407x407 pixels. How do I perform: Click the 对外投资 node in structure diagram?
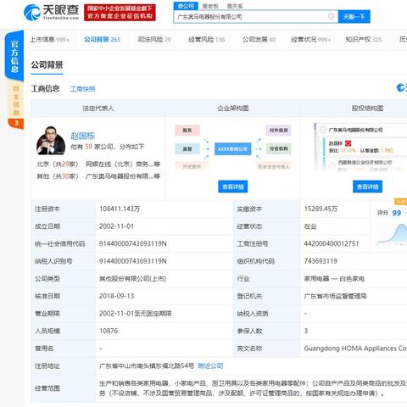279,131
